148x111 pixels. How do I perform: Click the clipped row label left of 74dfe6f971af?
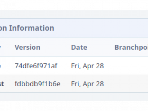0,66
